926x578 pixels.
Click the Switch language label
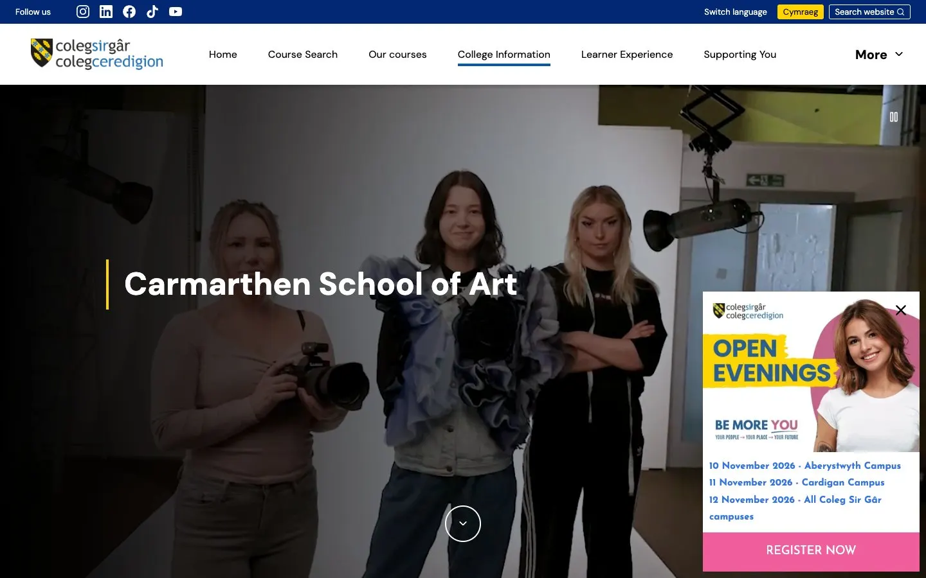[x=736, y=12]
